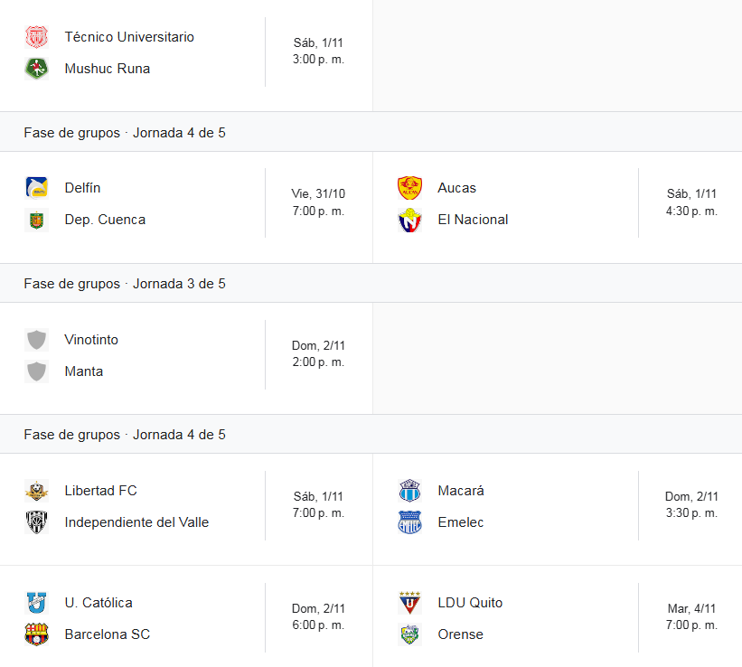Image resolution: width=742 pixels, height=667 pixels.
Task: Click the Aucas team crest
Action: [x=409, y=188]
